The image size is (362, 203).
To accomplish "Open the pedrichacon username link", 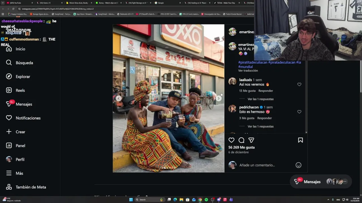I will point(249,107).
